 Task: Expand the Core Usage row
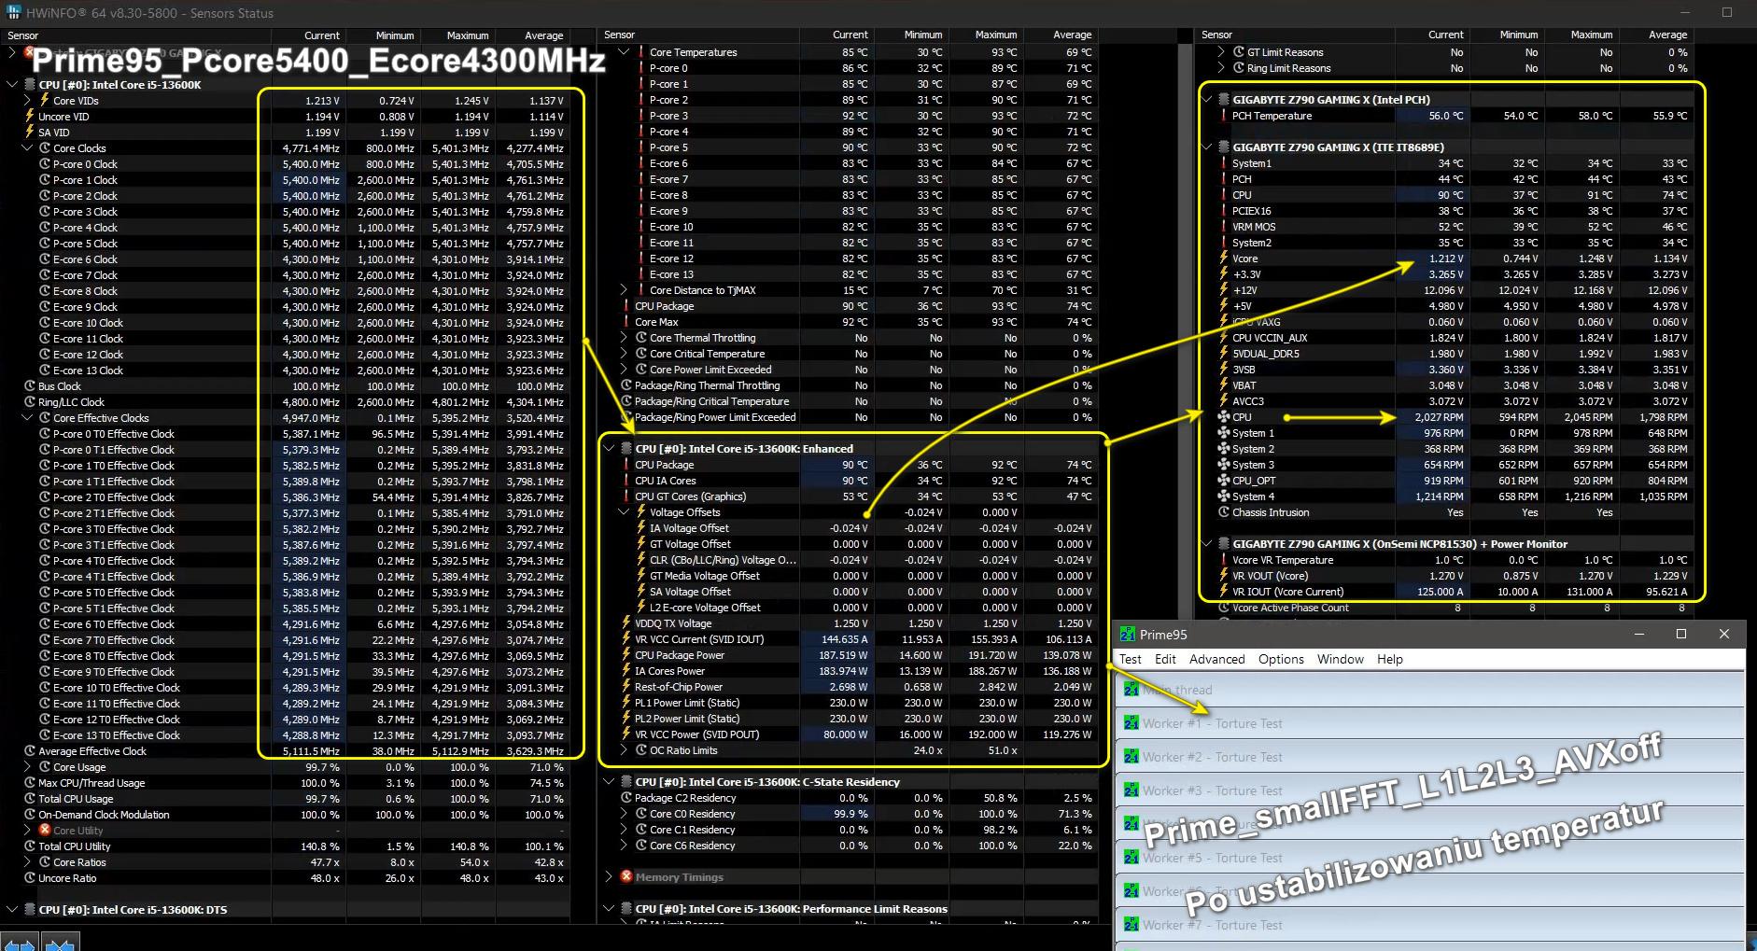27,767
